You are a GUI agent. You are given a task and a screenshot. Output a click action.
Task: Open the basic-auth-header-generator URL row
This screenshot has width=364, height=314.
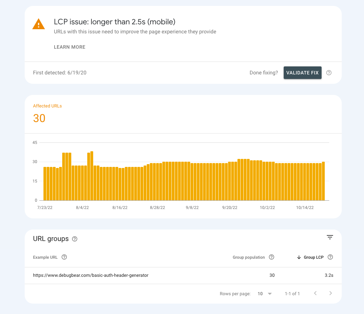(x=183, y=275)
